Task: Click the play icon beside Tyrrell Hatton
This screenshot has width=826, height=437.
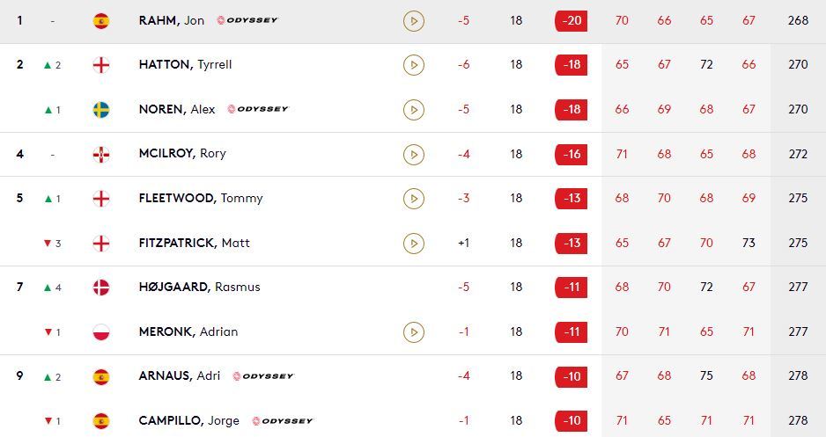Action: [x=413, y=65]
